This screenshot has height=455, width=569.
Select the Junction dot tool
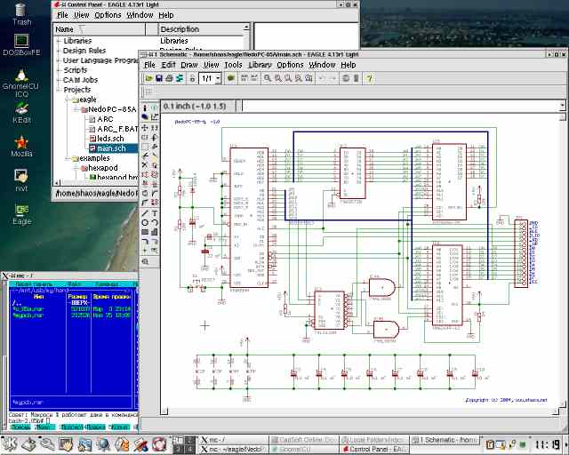point(145,251)
